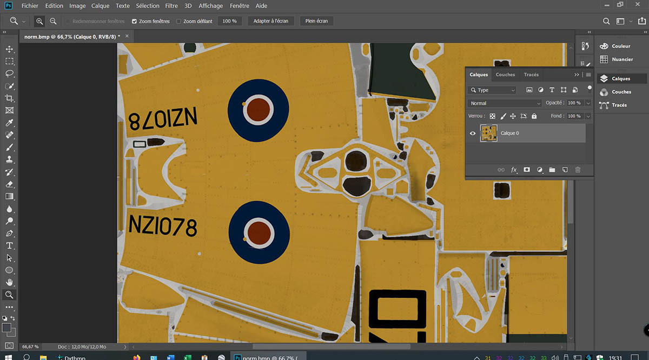
Task: Select the Eyedropper tool
Action: (9, 123)
